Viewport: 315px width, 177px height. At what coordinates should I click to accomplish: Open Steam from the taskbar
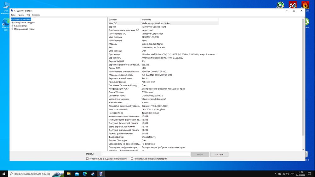93,174
